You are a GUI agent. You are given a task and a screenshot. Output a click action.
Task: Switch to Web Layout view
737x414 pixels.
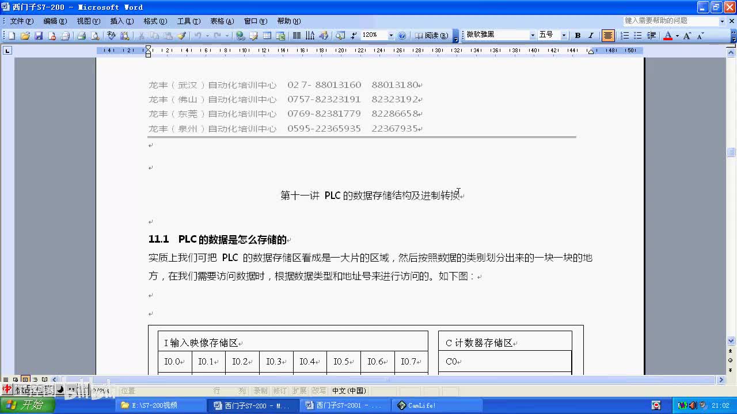tap(16, 379)
